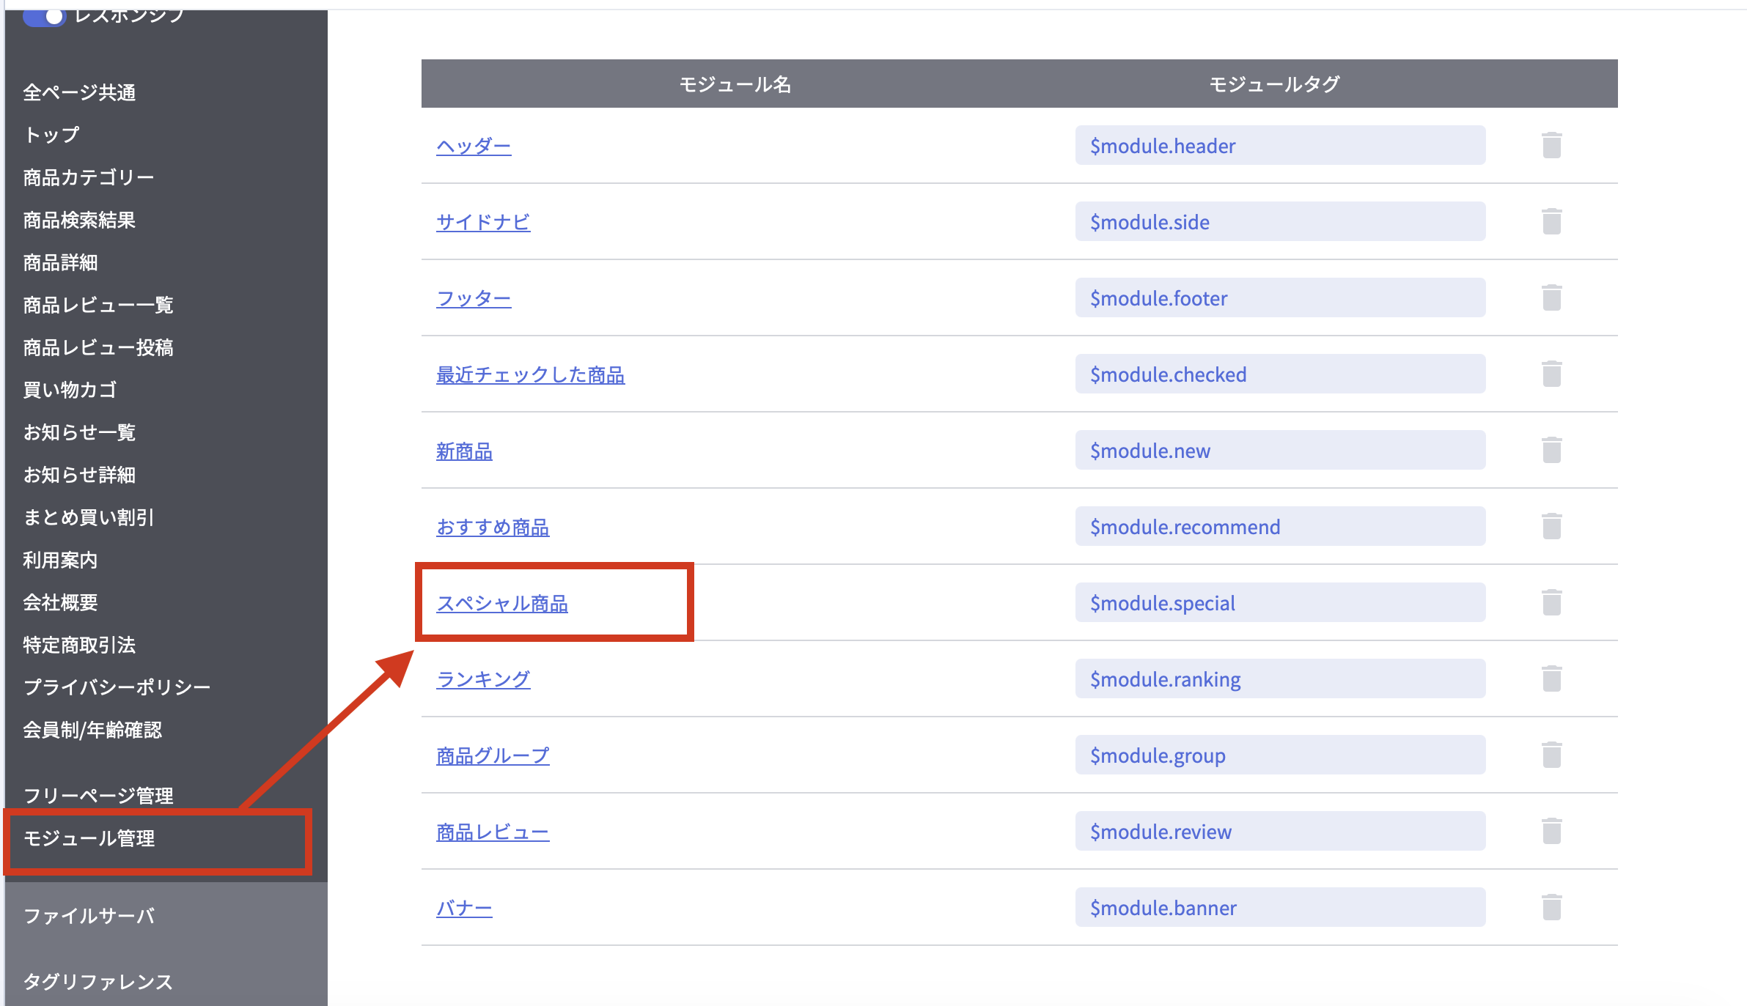Delete the 新商品 module
Viewport: 1747px width, 1006px height.
click(x=1551, y=450)
